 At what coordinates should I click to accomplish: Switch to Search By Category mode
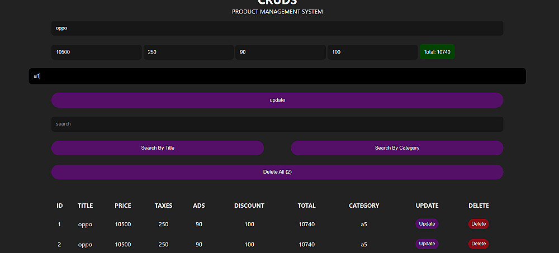pos(397,148)
